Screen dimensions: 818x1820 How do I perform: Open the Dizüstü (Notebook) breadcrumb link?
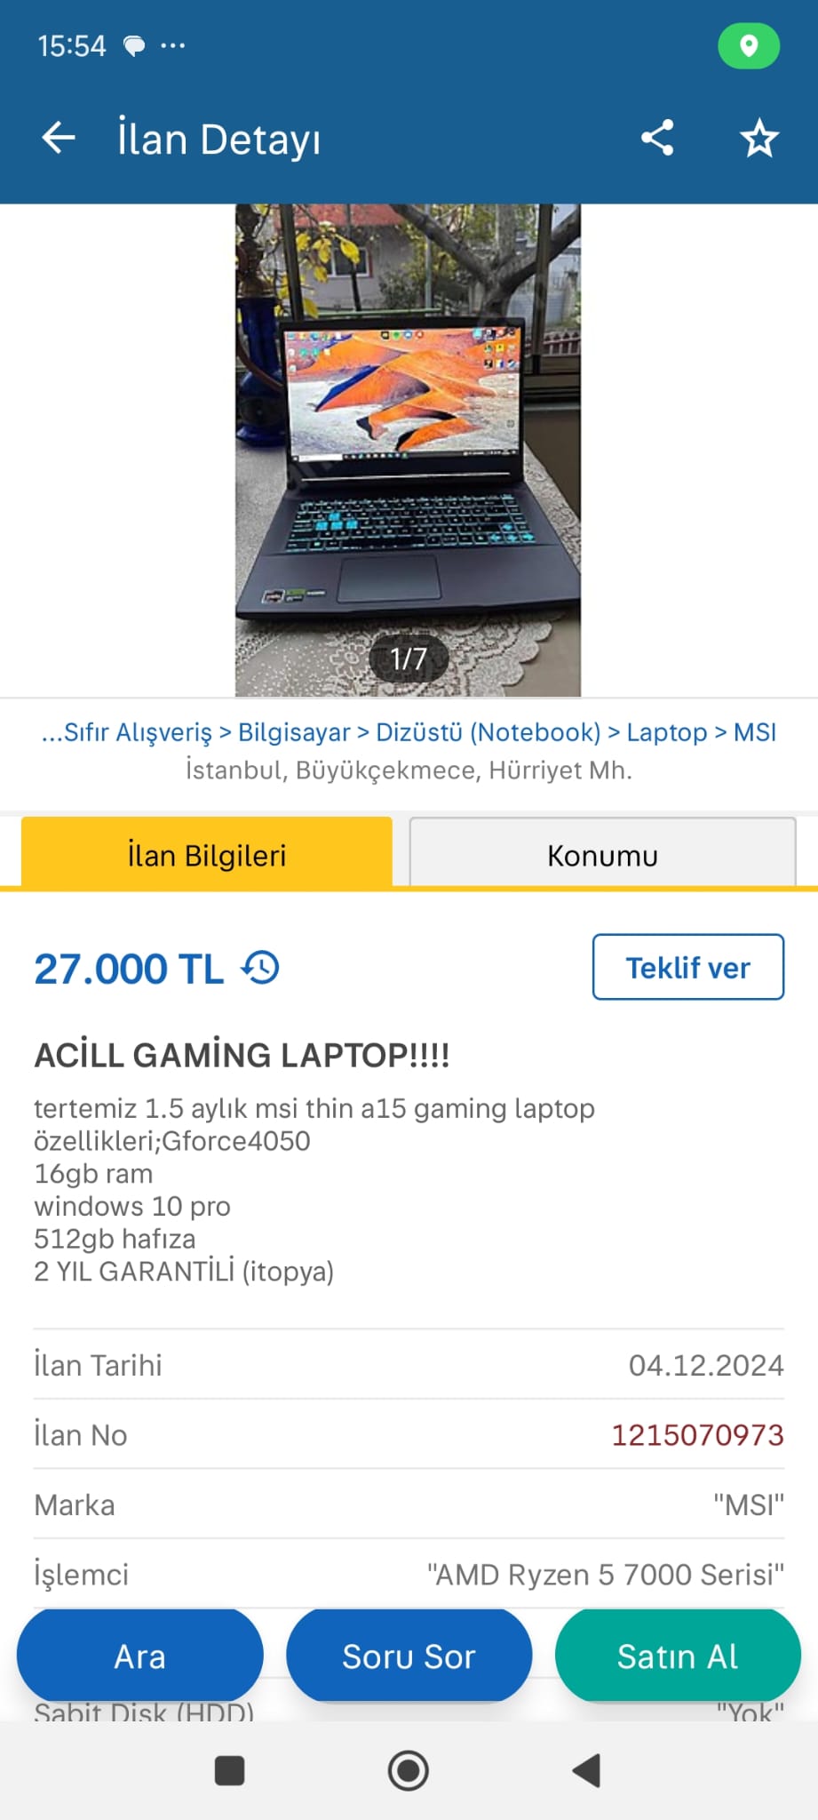point(488,732)
